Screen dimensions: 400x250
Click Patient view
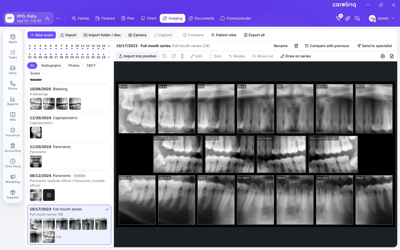[x=224, y=35]
